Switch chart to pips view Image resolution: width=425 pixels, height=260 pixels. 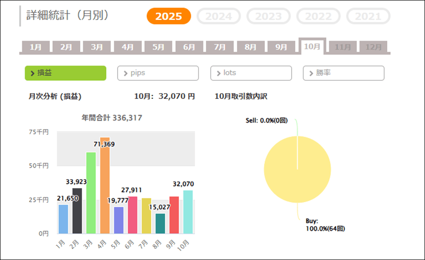click(x=158, y=73)
